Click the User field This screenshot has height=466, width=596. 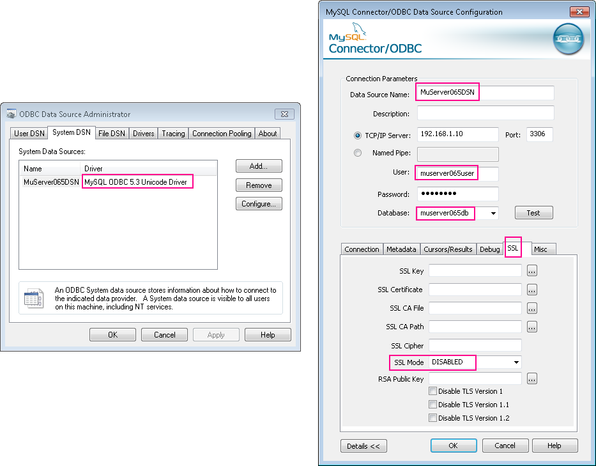(x=457, y=174)
